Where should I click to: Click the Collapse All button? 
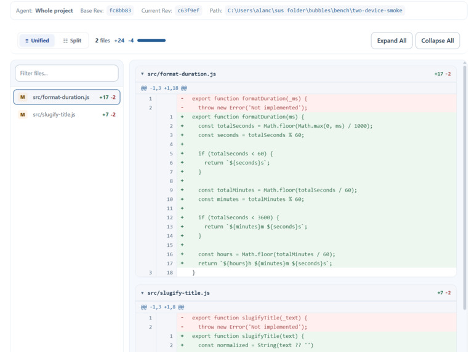pyautogui.click(x=437, y=41)
